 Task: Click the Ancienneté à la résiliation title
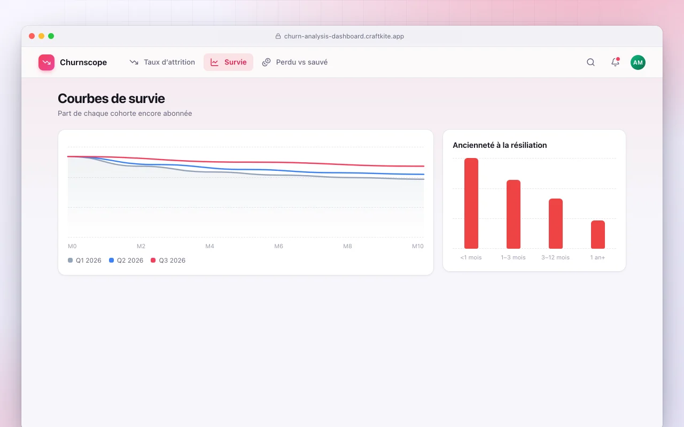(500, 145)
